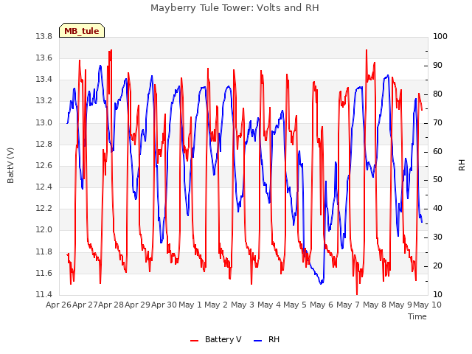Click the Apr 30 date tick label

(x=164, y=305)
